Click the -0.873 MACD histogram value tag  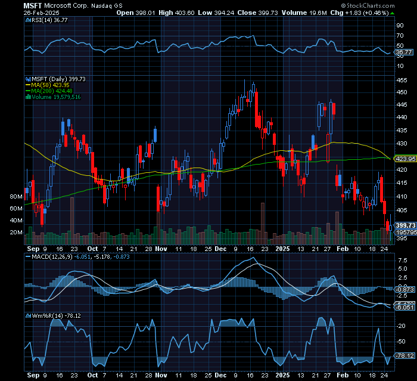pos(404,289)
